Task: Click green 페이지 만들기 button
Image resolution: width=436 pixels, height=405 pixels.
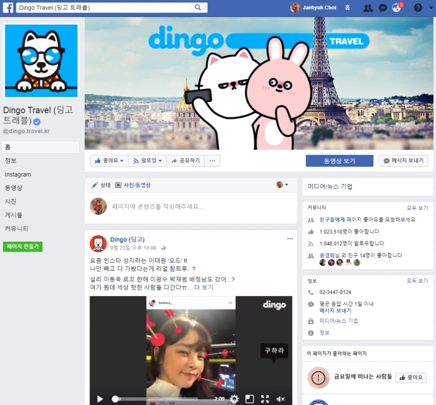Action: 23,246
